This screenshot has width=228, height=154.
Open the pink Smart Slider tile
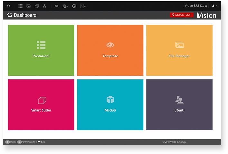(x=41, y=105)
